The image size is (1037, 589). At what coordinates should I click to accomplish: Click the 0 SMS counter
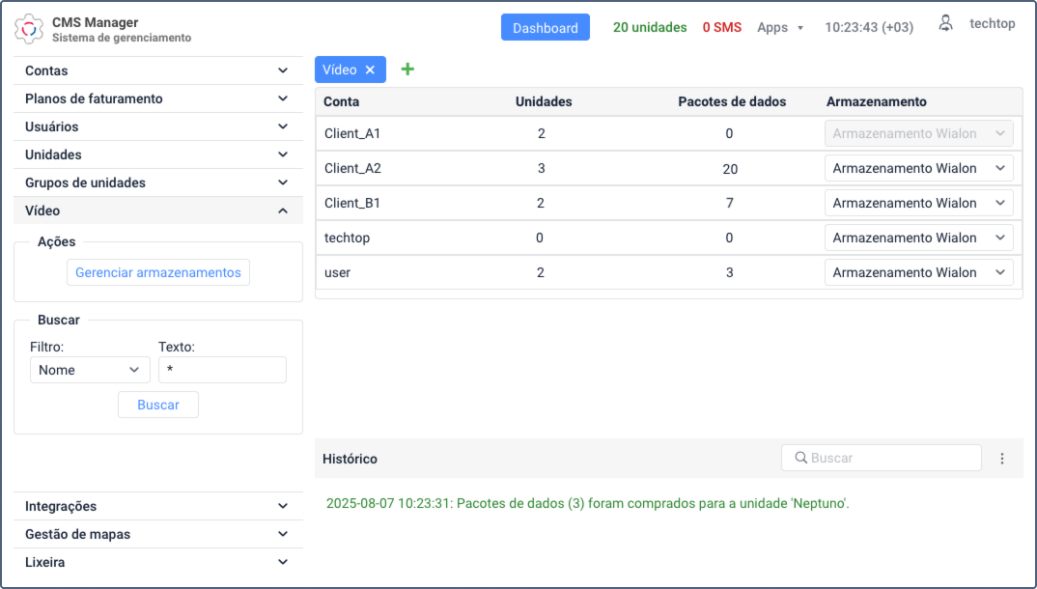pyautogui.click(x=721, y=27)
